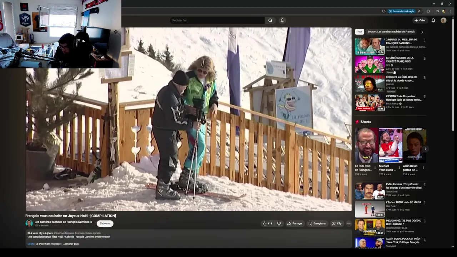Click the #francoisdamiens hashtag
Image resolution: width=457 pixels, height=257 pixels.
click(64, 233)
